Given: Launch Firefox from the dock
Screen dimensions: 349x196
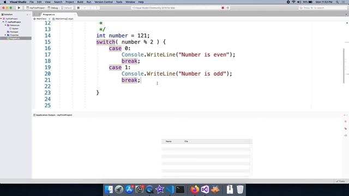Looking at the screenshot, I should tap(195, 189).
